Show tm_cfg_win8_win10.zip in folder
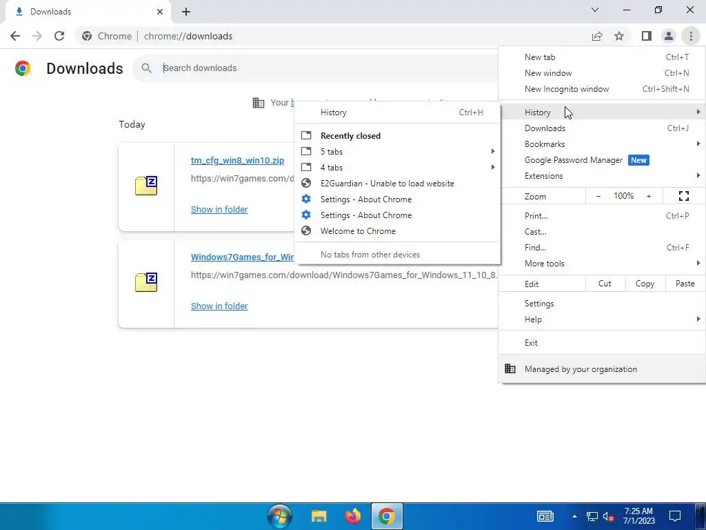Viewport: 706px width, 530px height. tap(219, 210)
